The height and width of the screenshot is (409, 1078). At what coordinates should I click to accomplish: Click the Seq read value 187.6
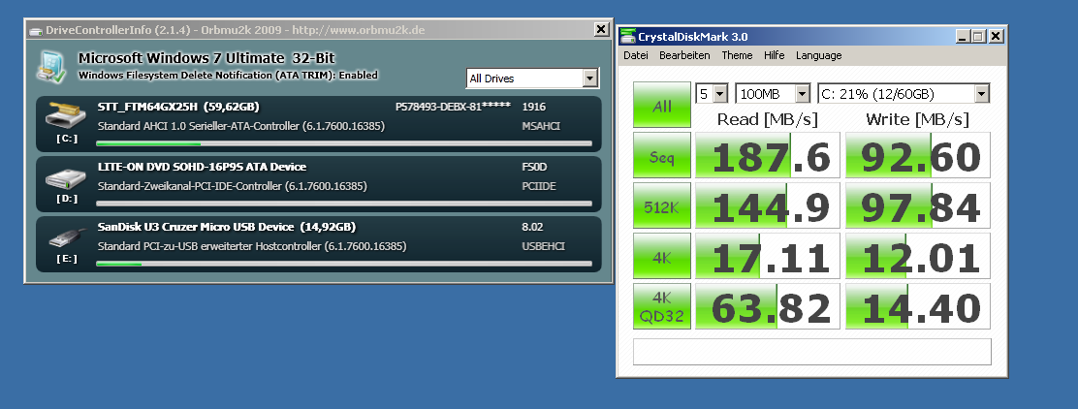coord(768,155)
